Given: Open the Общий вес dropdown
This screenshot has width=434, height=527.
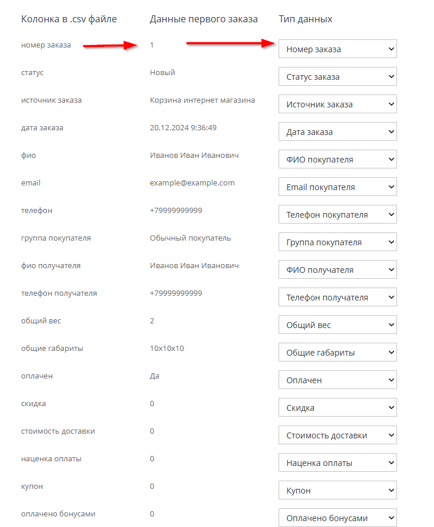Looking at the screenshot, I should 337,325.
